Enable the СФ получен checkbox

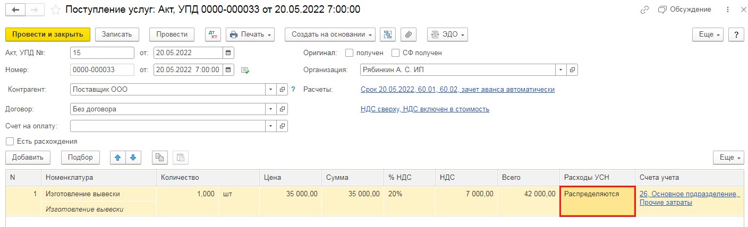pos(395,53)
